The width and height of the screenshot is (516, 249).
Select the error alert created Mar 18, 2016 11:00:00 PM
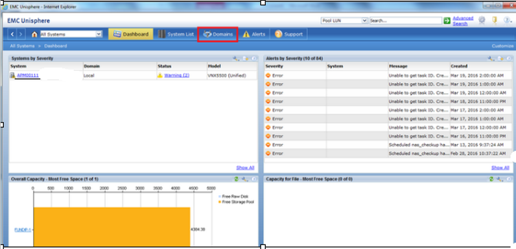click(x=388, y=101)
